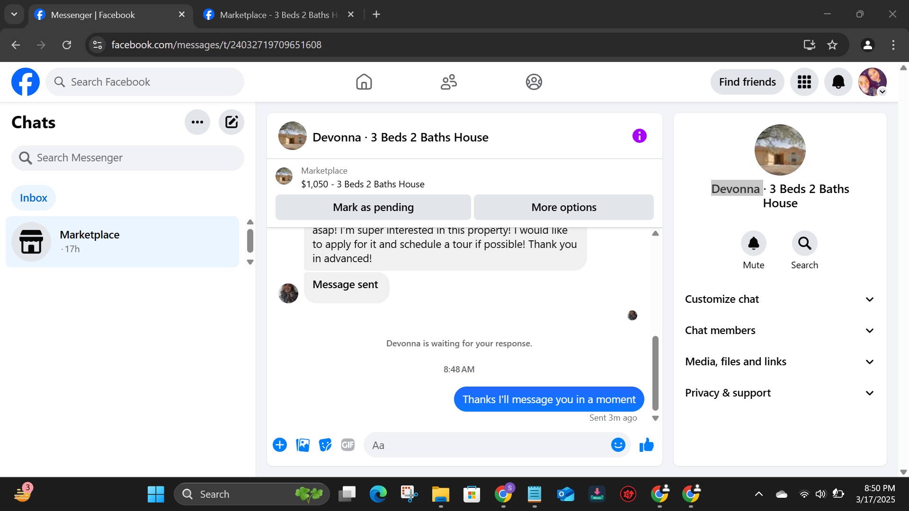Click the Search Facebook field
The width and height of the screenshot is (909, 511).
point(145,82)
